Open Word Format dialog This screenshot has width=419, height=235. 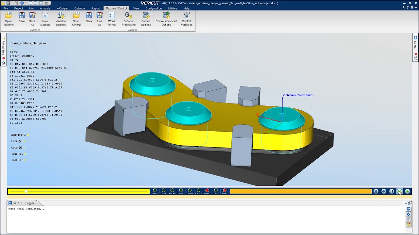click(x=112, y=19)
